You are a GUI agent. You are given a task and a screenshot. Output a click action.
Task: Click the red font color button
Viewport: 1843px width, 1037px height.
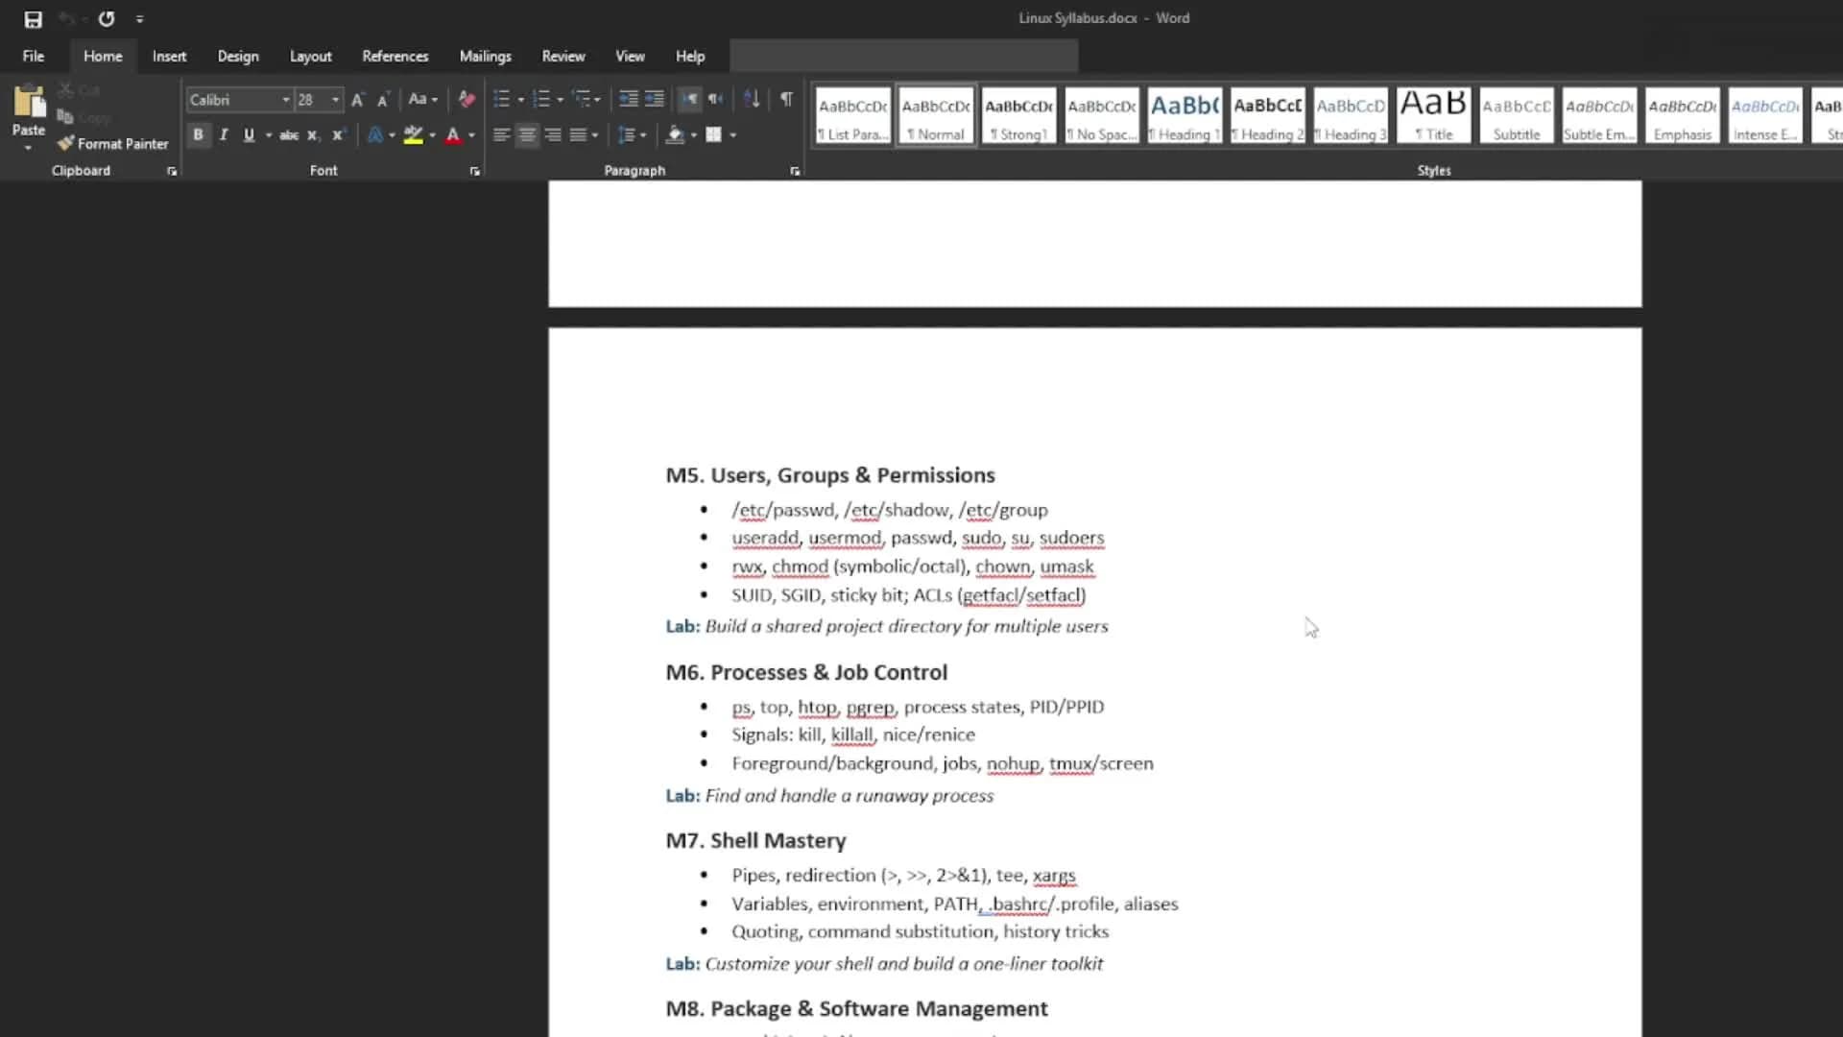453,135
